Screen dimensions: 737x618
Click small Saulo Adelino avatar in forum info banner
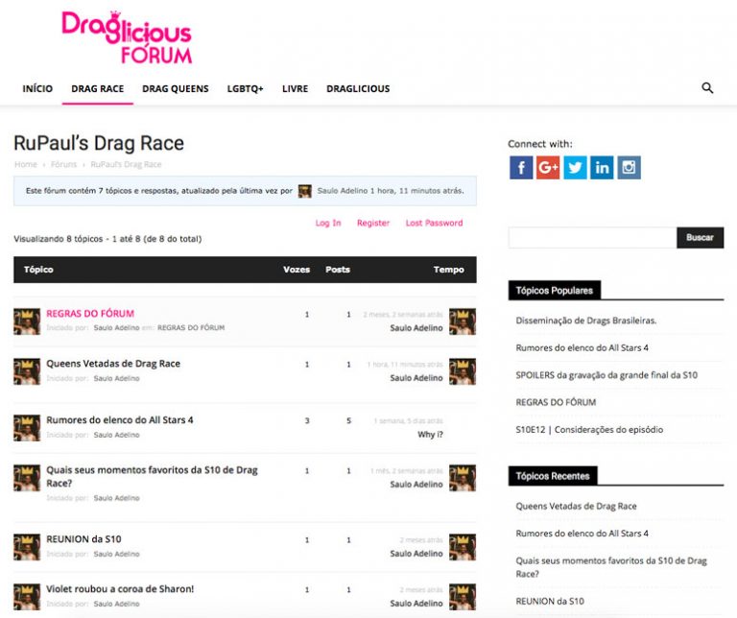point(304,191)
